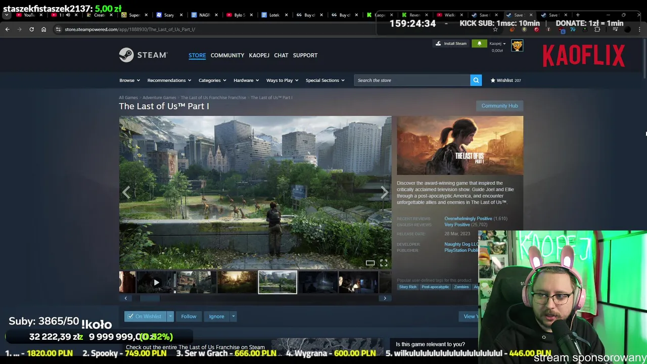The width and height of the screenshot is (647, 364).
Task: Select the dark blue screenshot thumbnail
Action: (x=318, y=283)
